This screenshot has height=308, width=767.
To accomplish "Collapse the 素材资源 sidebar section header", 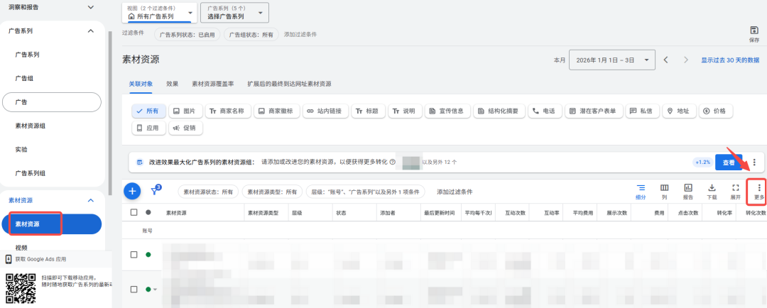I will pyautogui.click(x=90, y=200).
